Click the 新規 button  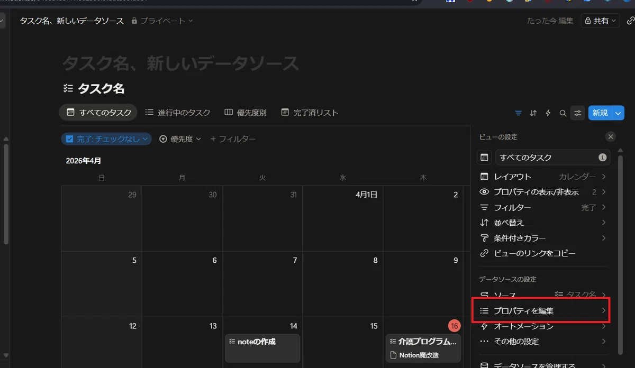click(600, 113)
